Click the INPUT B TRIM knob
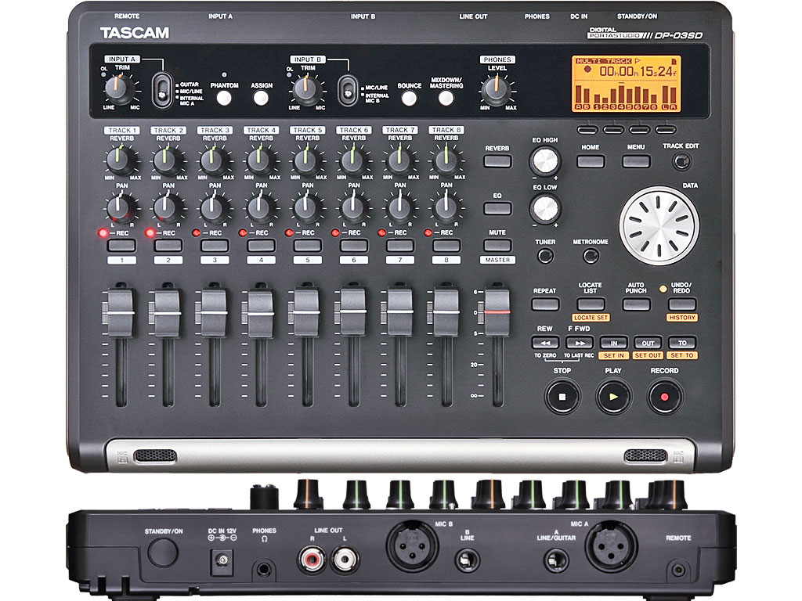The height and width of the screenshot is (601, 802). (306, 89)
